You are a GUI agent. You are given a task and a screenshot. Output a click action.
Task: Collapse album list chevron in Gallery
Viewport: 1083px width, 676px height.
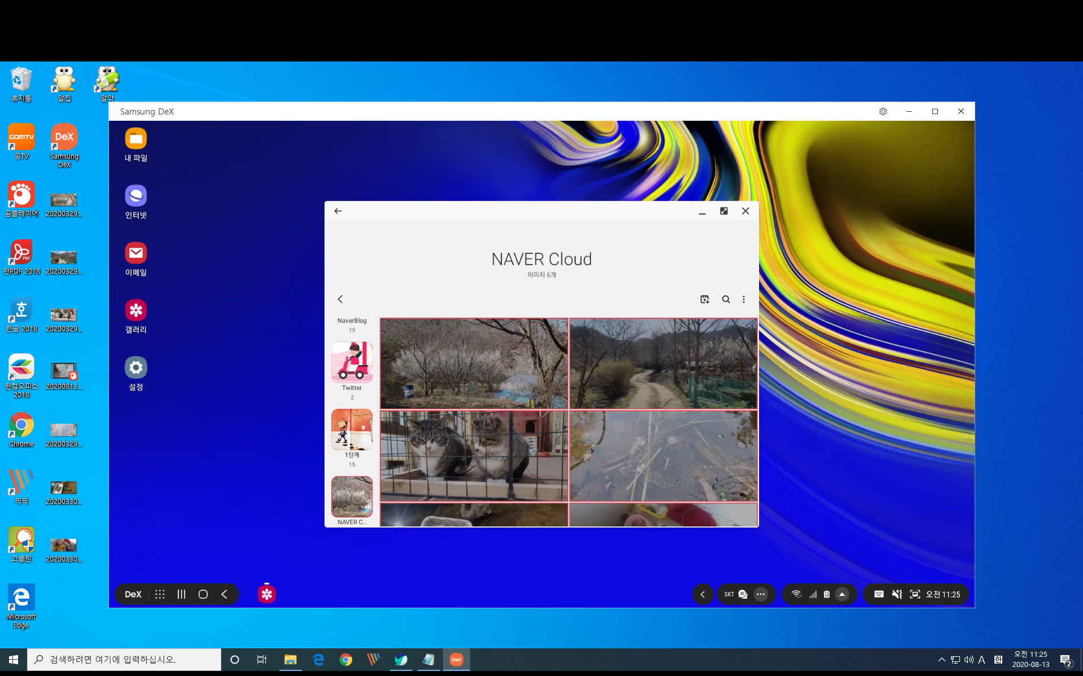340,299
